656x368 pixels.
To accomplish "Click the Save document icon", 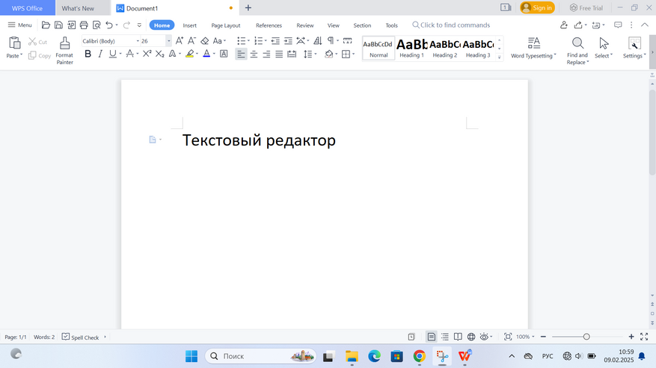I will pyautogui.click(x=58, y=25).
